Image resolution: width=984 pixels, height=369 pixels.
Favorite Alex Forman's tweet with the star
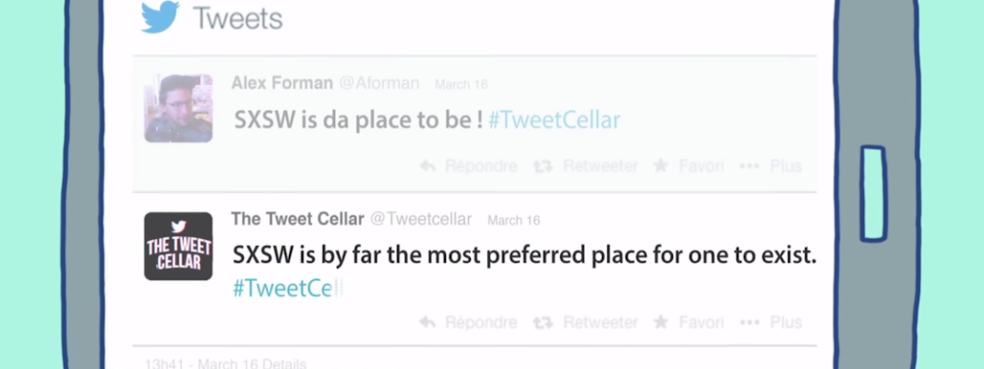point(688,166)
